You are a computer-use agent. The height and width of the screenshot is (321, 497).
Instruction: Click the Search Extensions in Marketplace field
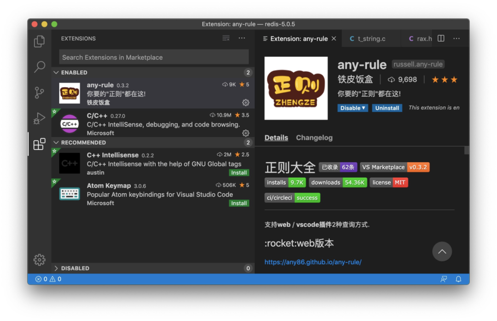pos(154,57)
